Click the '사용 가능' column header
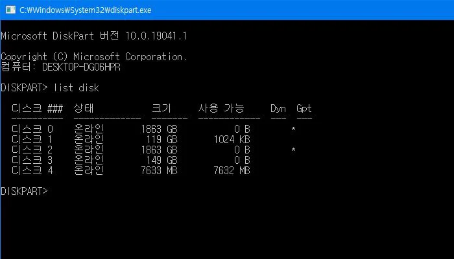The height and width of the screenshot is (259, 454). [x=221, y=108]
